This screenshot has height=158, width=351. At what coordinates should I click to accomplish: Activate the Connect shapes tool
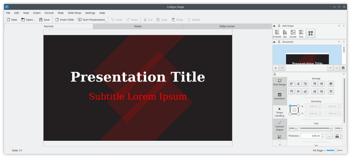point(279,126)
